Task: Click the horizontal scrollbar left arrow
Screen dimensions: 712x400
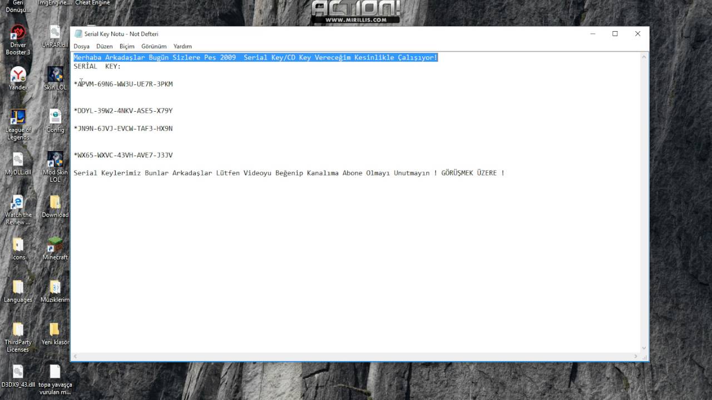Action: pos(75,357)
